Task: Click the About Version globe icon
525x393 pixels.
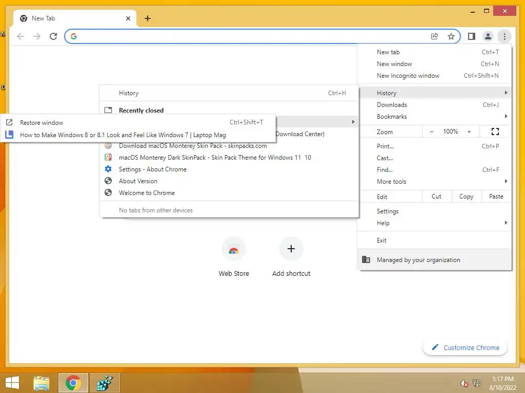Action: tap(108, 181)
